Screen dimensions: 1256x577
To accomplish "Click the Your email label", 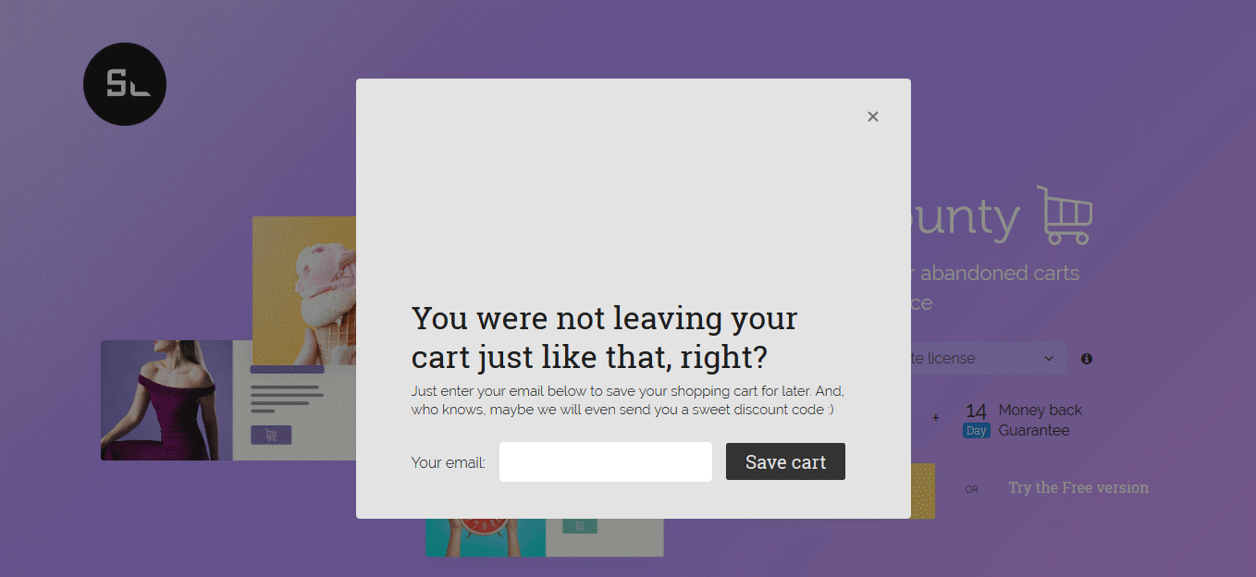I will click(448, 462).
